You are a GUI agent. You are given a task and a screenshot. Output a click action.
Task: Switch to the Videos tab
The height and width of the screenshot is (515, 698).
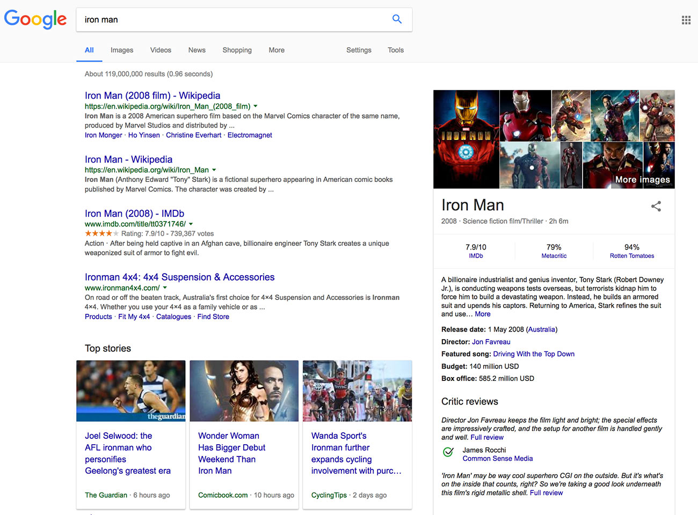coord(161,50)
